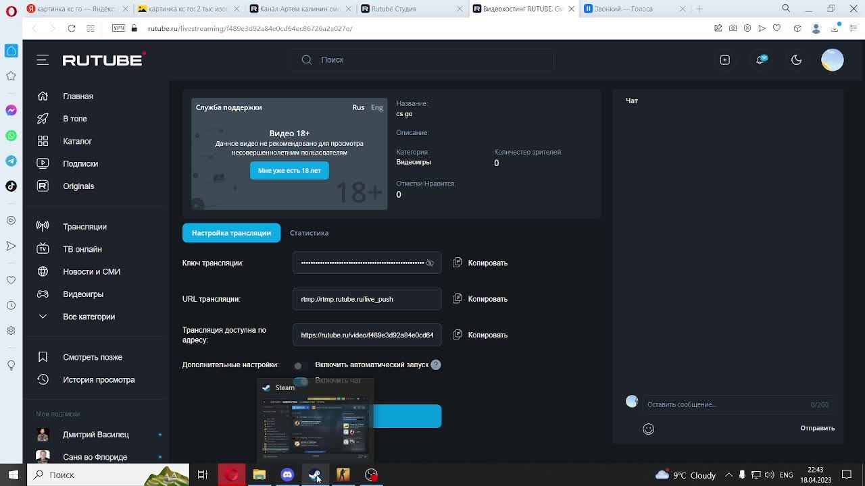
Task: Open the RUTUBE hamburger menu
Action: pos(43,60)
